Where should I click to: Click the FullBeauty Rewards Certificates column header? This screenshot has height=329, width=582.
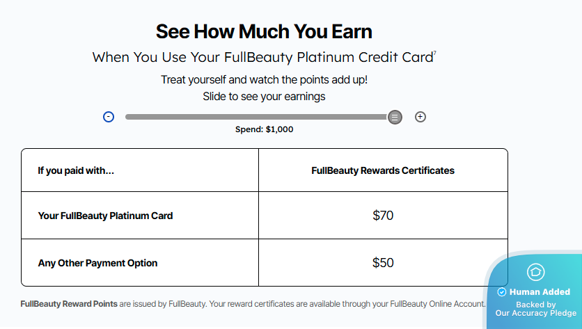click(383, 170)
